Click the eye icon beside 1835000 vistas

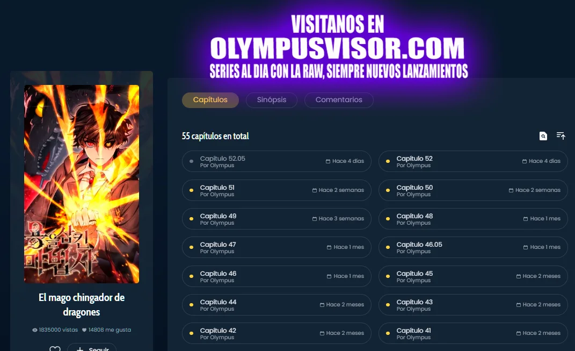(x=35, y=330)
